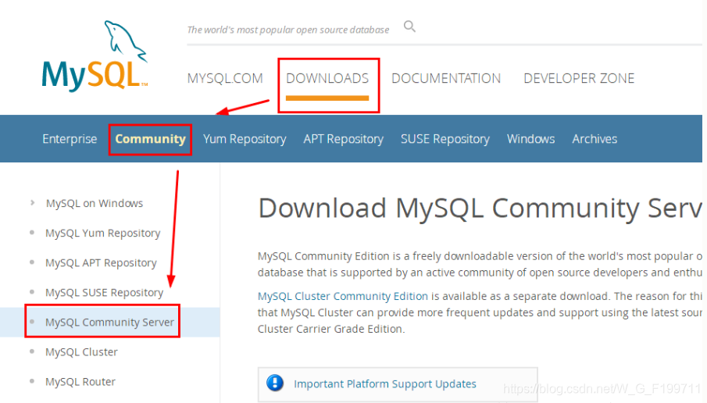Open Yum Repository in the blue bar
The image size is (707, 403).
[x=245, y=139]
